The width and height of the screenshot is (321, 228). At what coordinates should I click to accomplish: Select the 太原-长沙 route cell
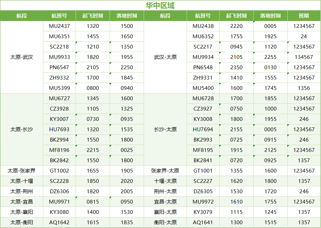click(22, 129)
